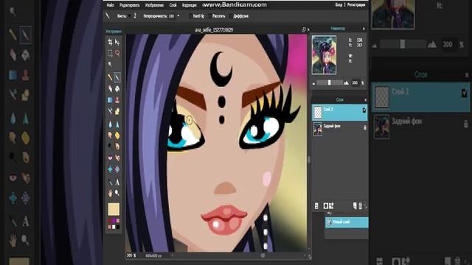The width and height of the screenshot is (472, 265).
Task: Select the Burn tool
Action: point(117,146)
